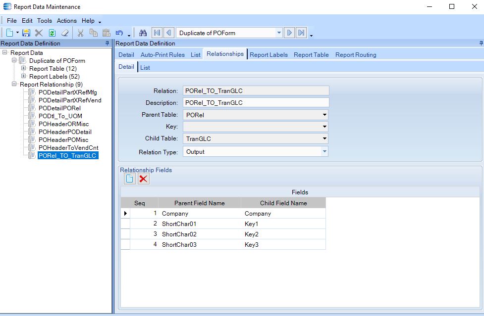Click the Seq column header
Viewport: 484px width, 316px height.
point(140,203)
